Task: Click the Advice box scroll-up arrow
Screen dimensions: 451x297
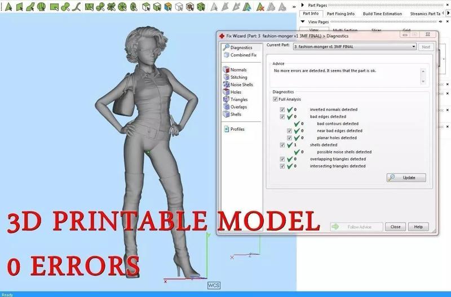Action: [423, 71]
